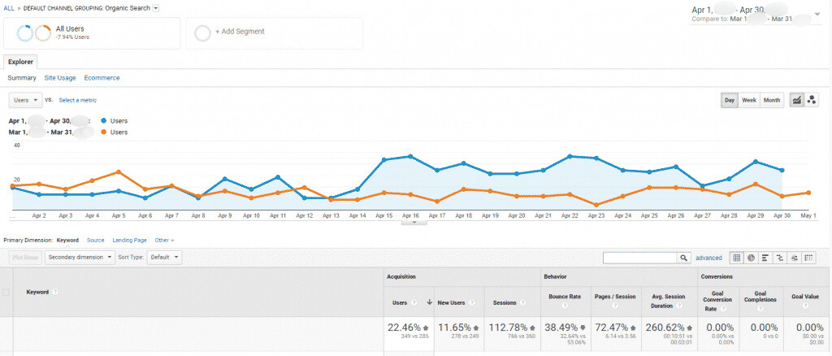Open the Users metric dropdown above chart
This screenshot has height=356, width=832.
pos(25,100)
